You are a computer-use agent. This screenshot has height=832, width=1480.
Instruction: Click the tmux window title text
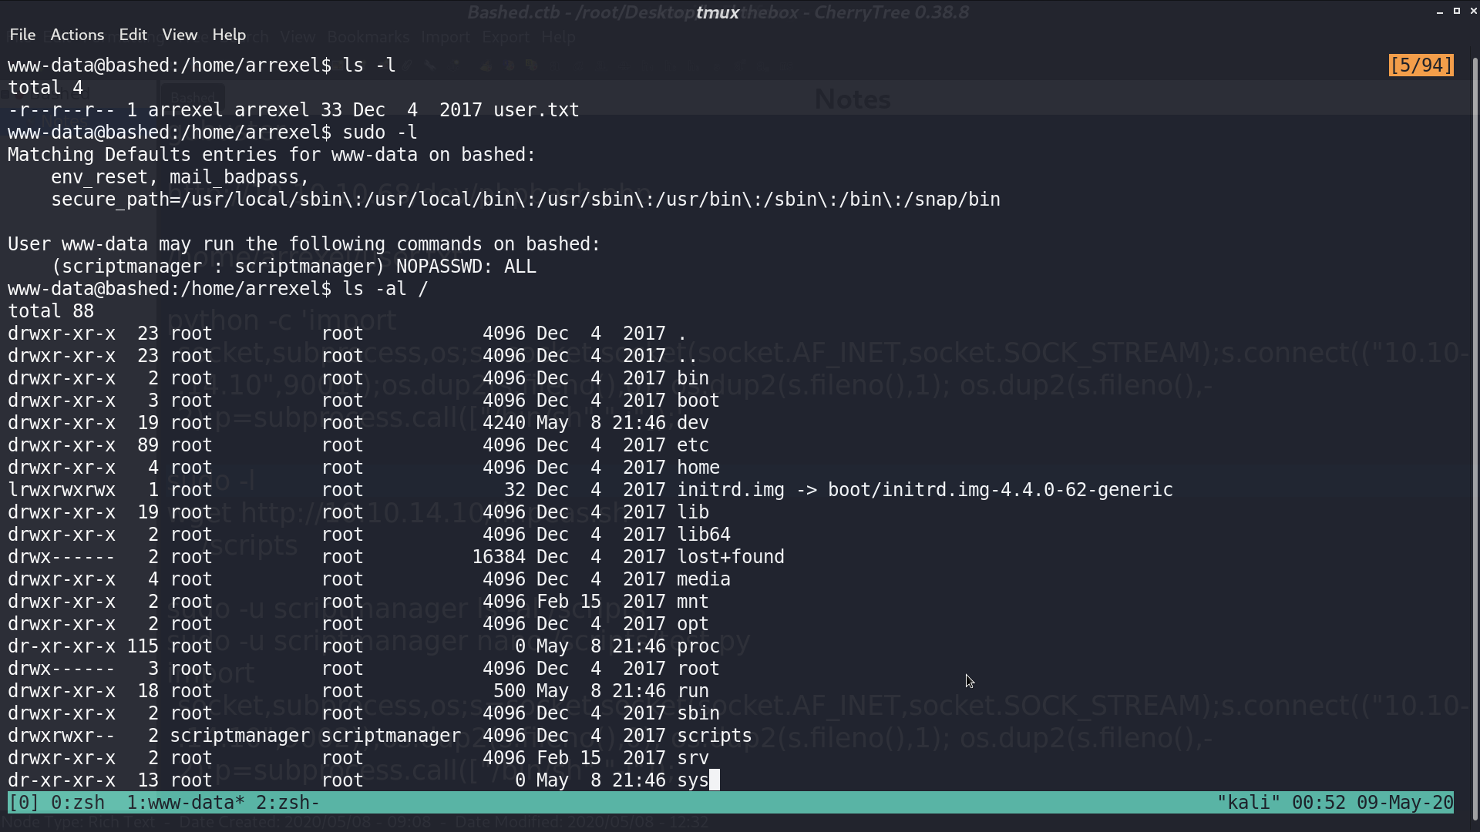click(x=717, y=12)
